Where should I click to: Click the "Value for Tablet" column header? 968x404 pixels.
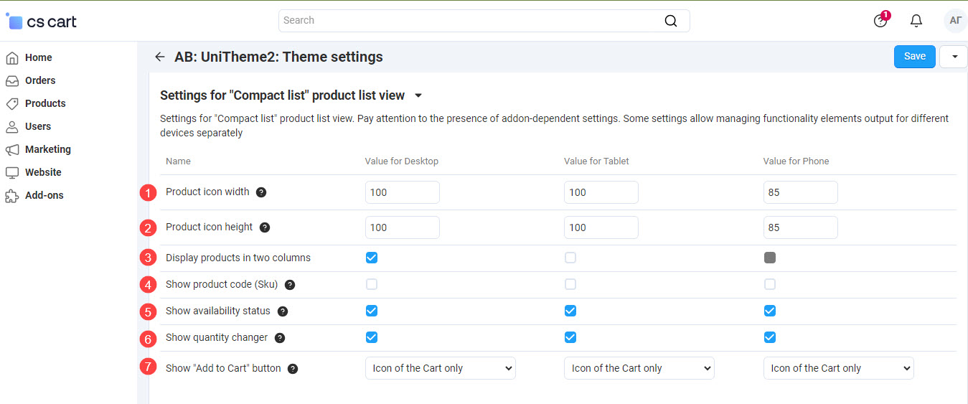(x=597, y=161)
